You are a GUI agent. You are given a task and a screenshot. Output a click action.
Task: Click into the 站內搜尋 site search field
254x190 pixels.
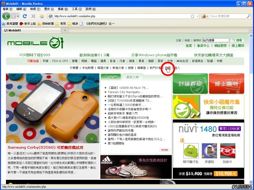tap(216, 40)
